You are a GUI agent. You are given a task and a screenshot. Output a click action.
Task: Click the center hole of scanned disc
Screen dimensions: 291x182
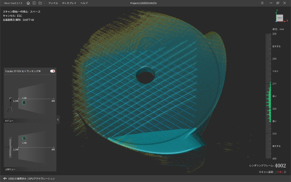tap(145, 77)
